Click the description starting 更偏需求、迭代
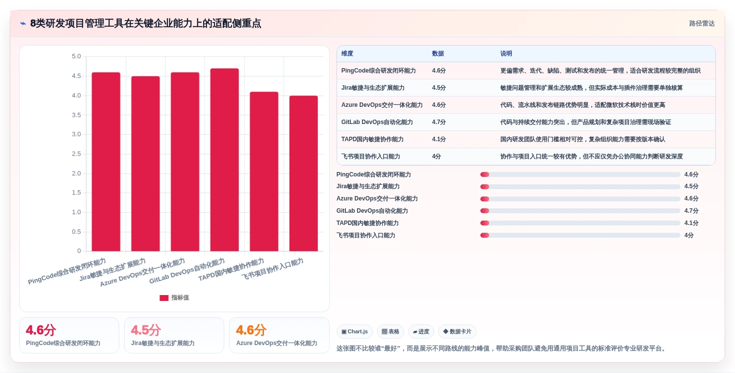 [x=600, y=71]
